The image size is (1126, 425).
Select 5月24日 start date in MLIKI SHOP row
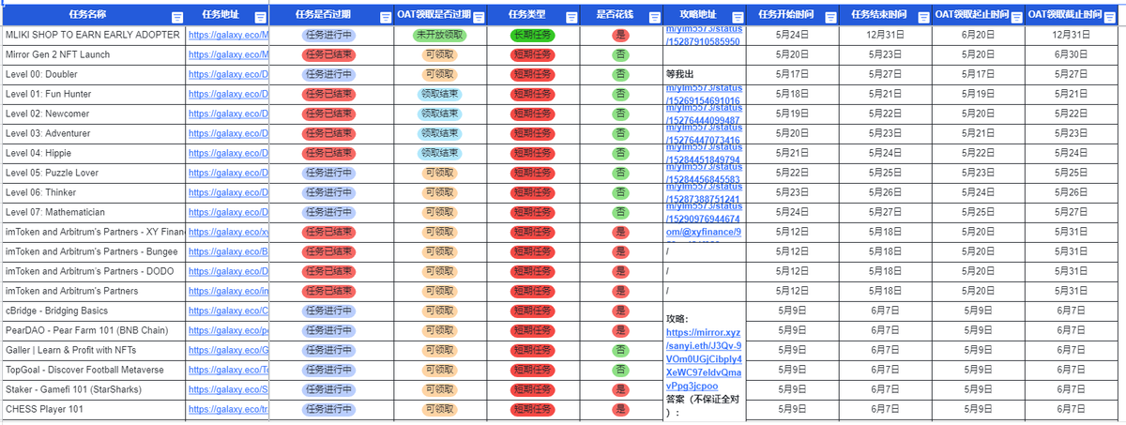point(793,35)
